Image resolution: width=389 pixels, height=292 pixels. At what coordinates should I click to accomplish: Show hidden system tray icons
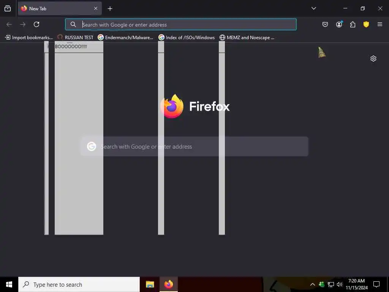tap(313, 284)
